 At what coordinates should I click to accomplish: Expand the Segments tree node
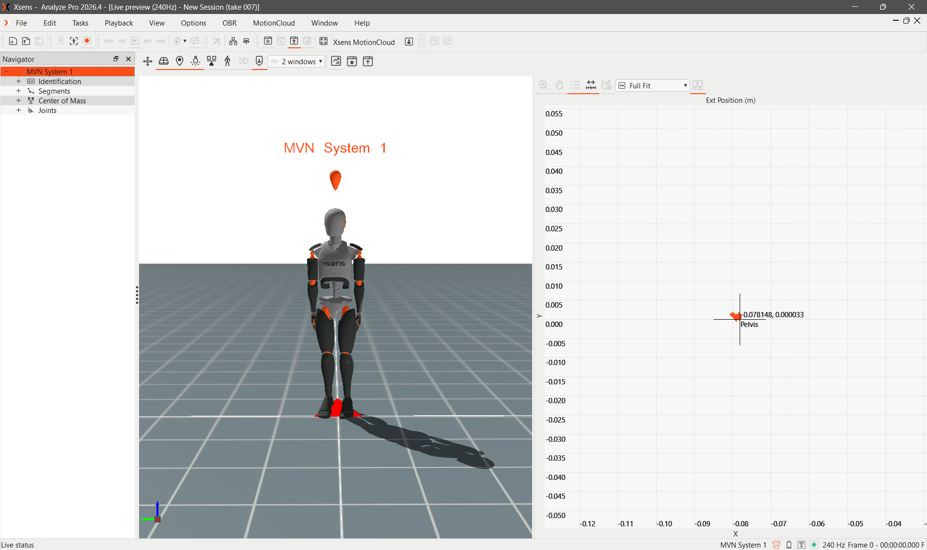(x=18, y=91)
